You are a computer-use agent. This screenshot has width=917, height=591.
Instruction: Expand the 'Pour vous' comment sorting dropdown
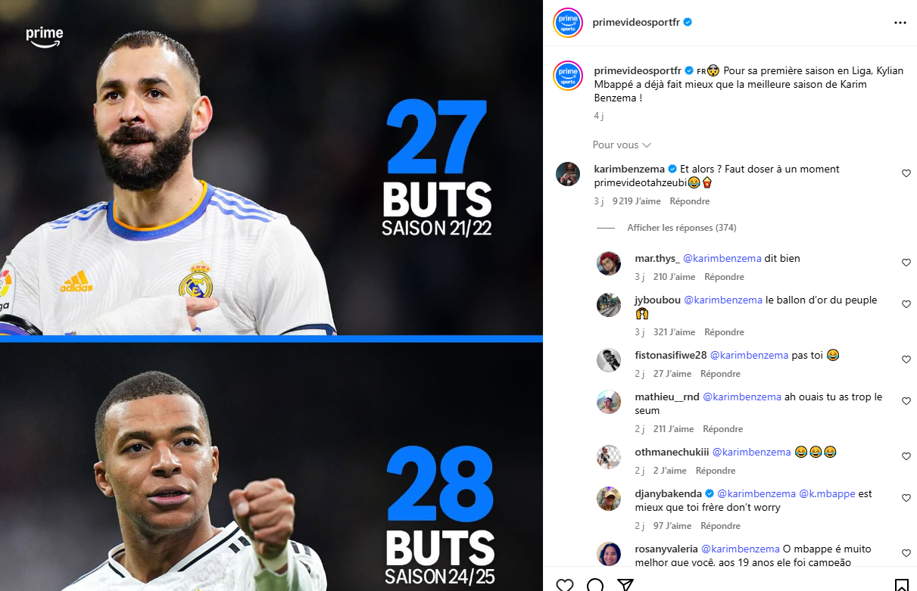(622, 145)
